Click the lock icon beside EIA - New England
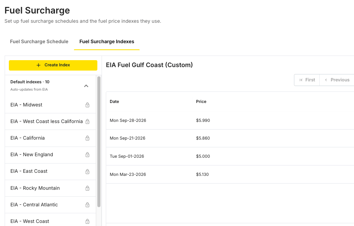The height and width of the screenshot is (226, 354). (x=87, y=155)
